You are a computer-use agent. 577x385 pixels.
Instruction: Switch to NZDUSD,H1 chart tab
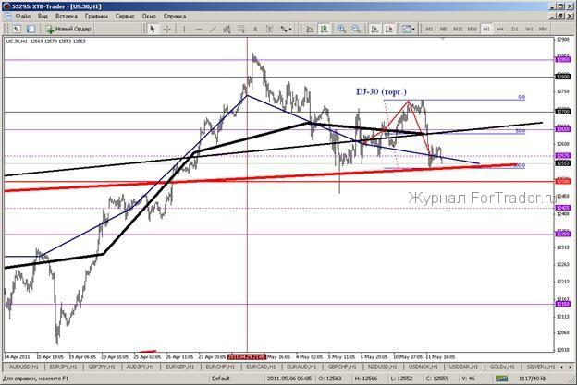click(x=383, y=367)
